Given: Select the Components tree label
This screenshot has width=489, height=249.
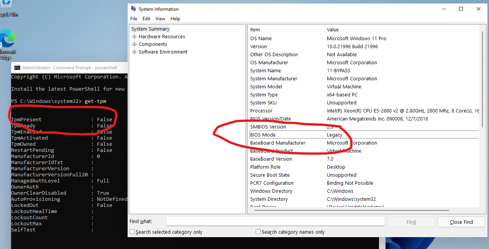Looking at the screenshot, I should [x=153, y=44].
